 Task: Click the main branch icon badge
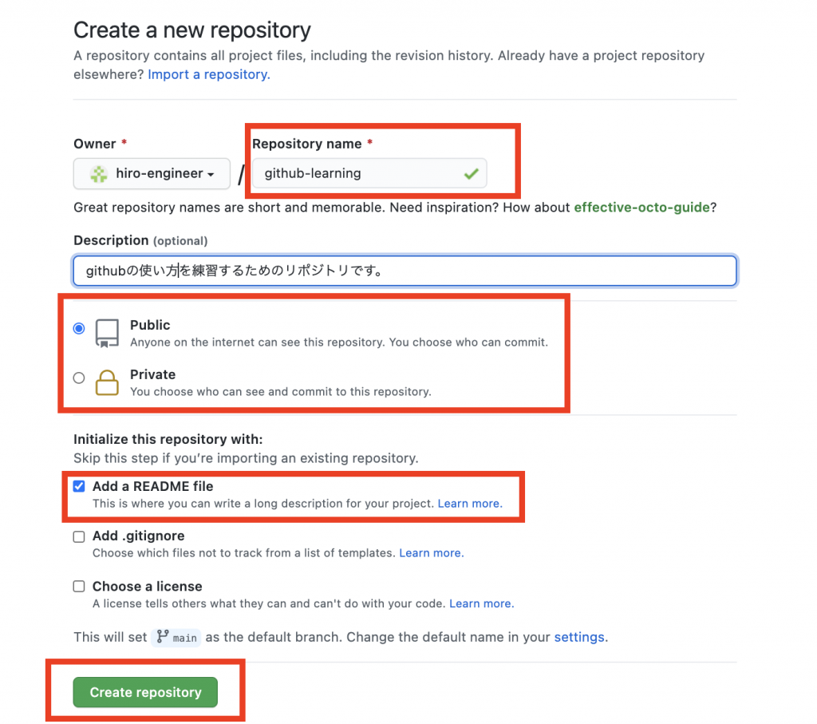(176, 637)
